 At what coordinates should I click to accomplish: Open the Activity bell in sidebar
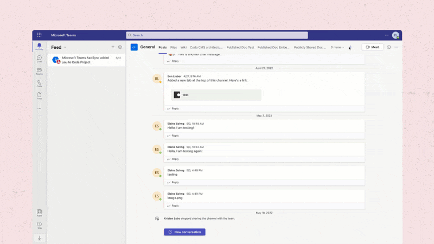point(39,46)
